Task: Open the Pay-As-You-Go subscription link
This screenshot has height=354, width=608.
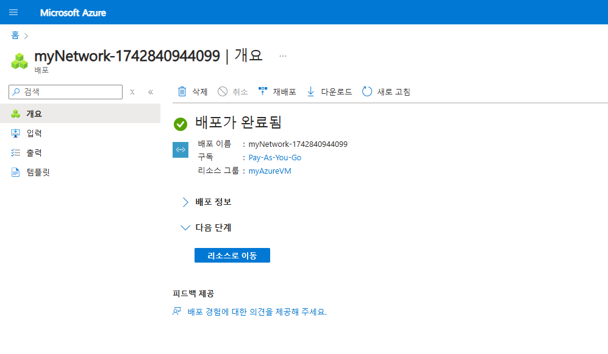Action: point(275,158)
